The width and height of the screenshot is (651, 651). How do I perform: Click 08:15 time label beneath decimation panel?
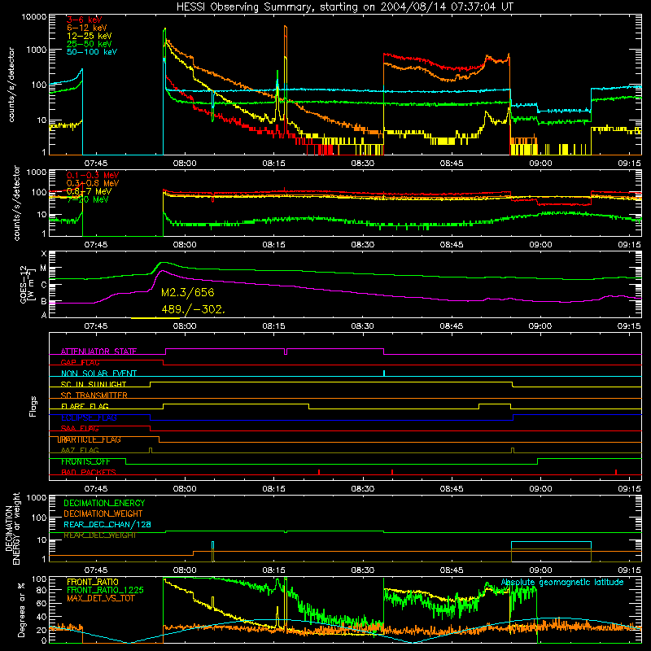click(273, 570)
